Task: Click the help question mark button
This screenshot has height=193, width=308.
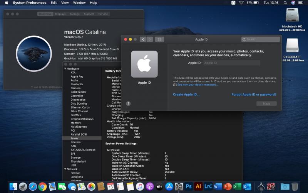Action: pos(128,103)
